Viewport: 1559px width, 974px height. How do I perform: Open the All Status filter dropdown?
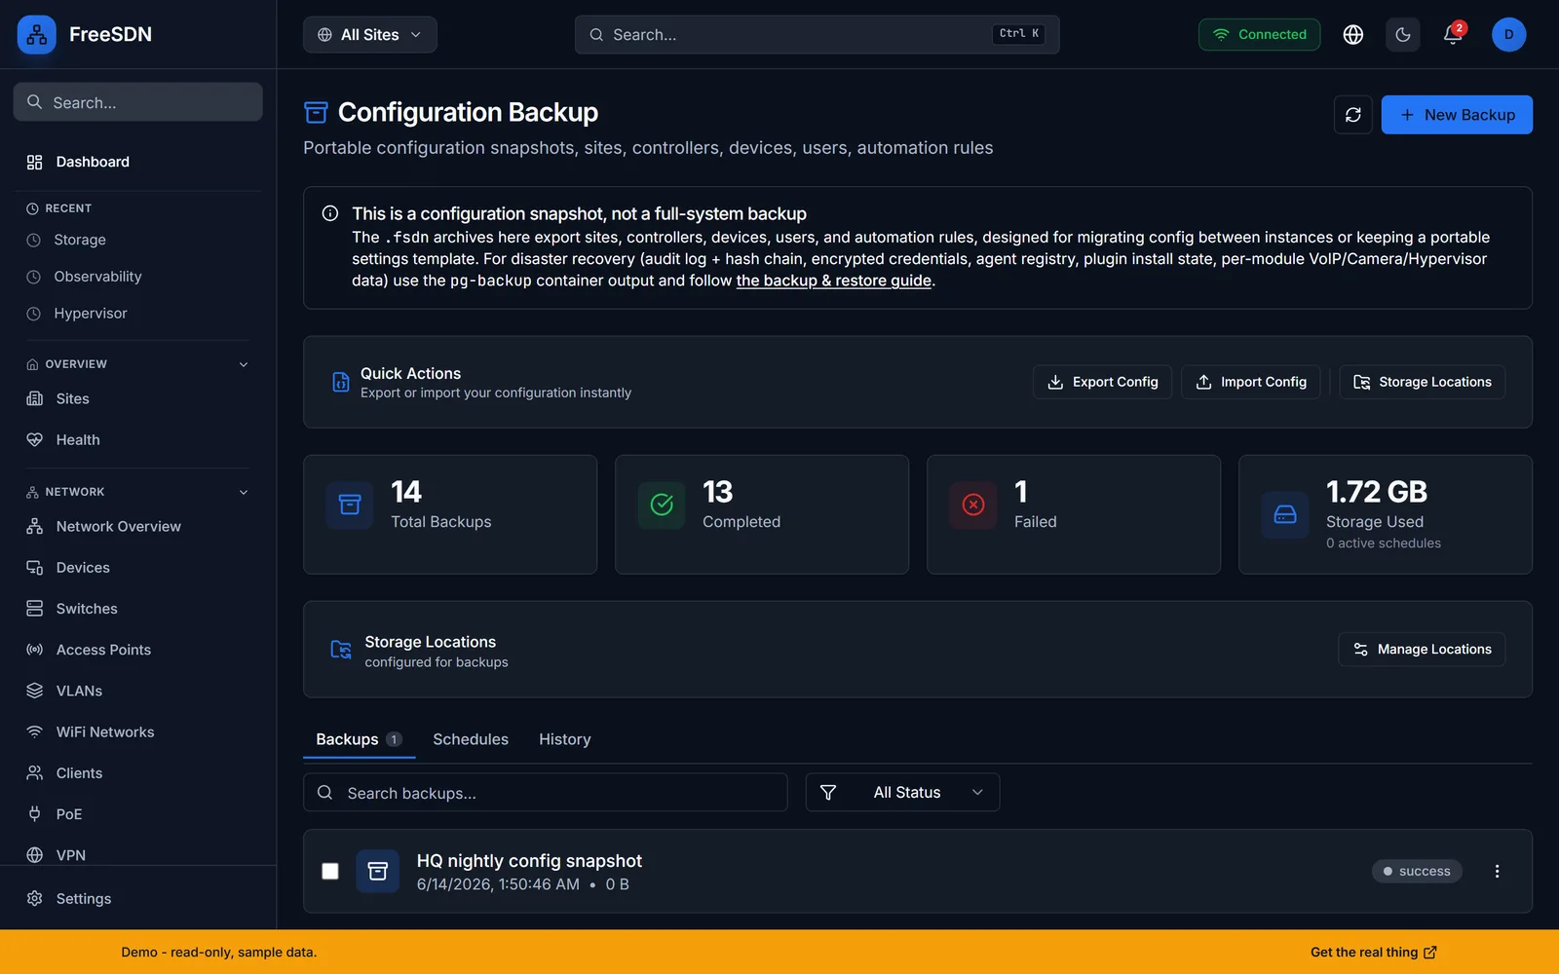(902, 793)
